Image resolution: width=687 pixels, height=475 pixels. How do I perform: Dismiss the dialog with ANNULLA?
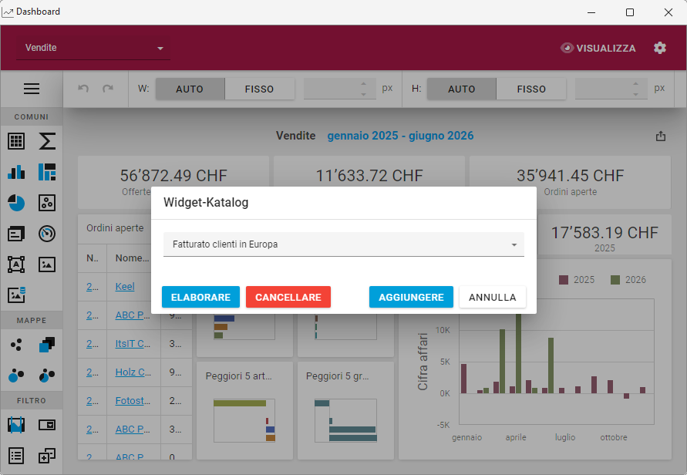[x=493, y=297]
